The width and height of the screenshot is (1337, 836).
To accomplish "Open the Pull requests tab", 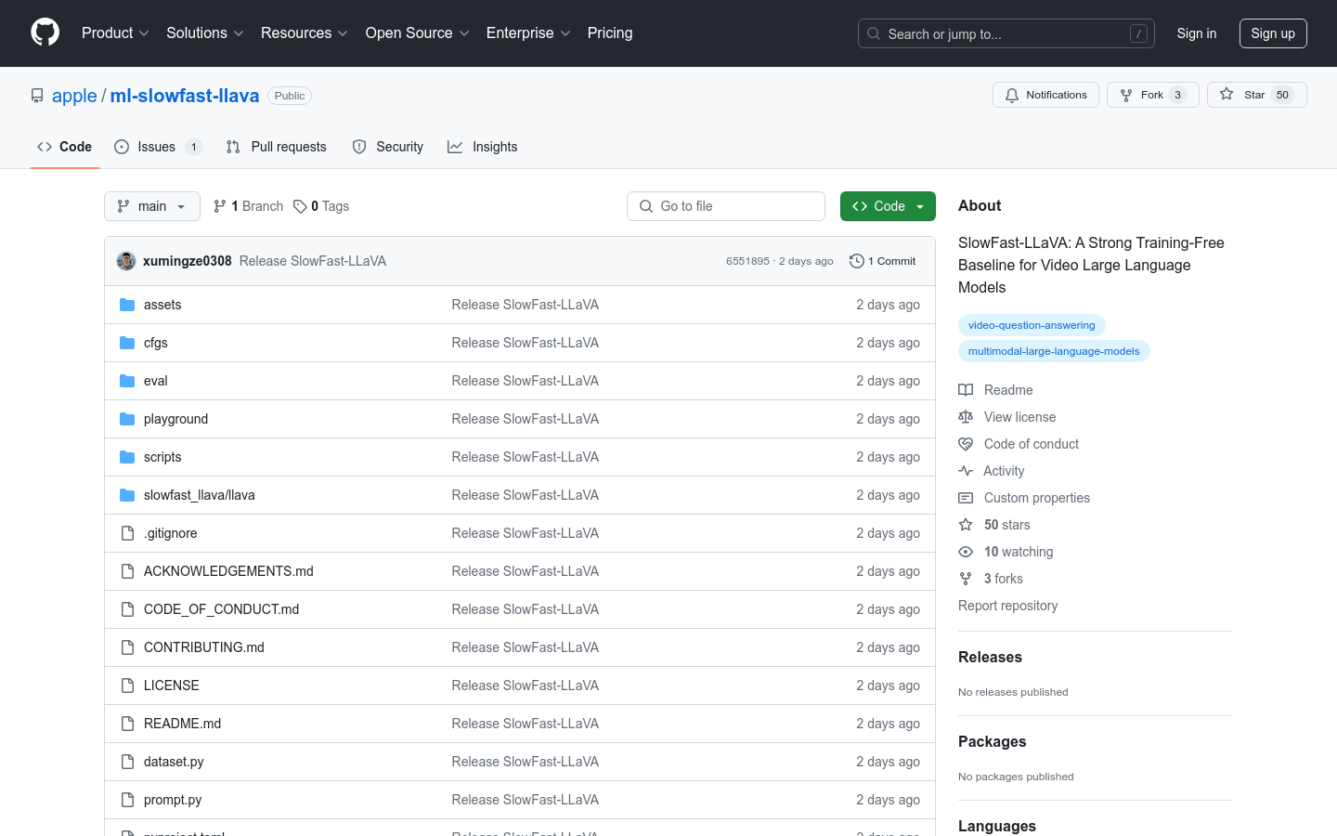I will 276,147.
